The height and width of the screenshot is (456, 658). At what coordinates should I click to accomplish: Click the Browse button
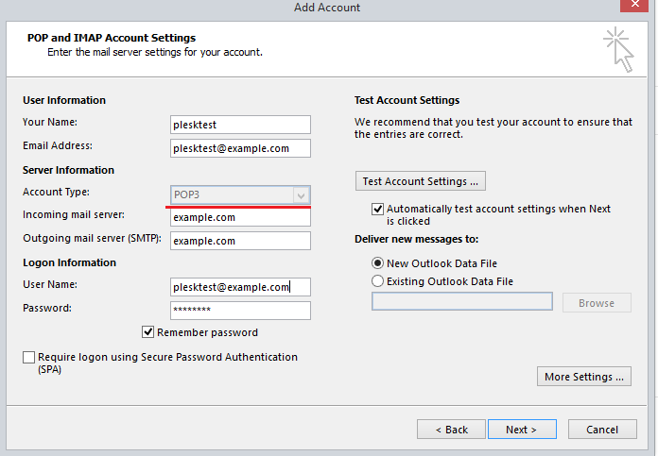pyautogui.click(x=597, y=303)
